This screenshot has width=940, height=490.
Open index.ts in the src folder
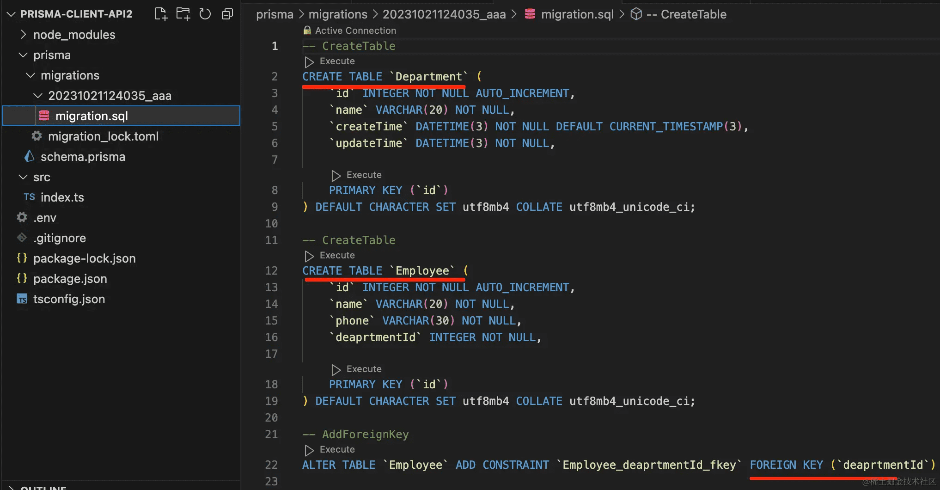tap(62, 197)
